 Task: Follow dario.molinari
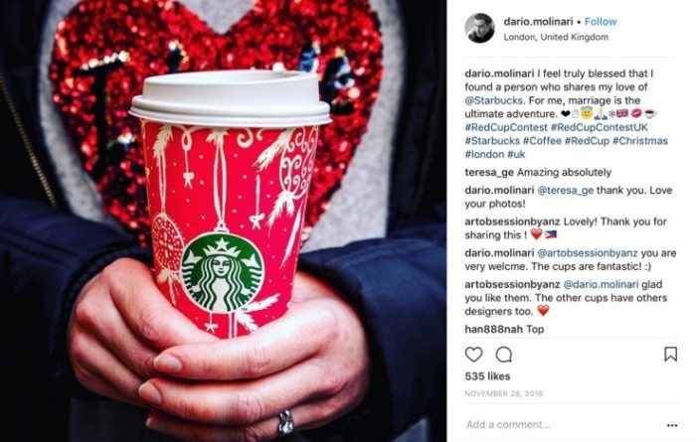601,21
